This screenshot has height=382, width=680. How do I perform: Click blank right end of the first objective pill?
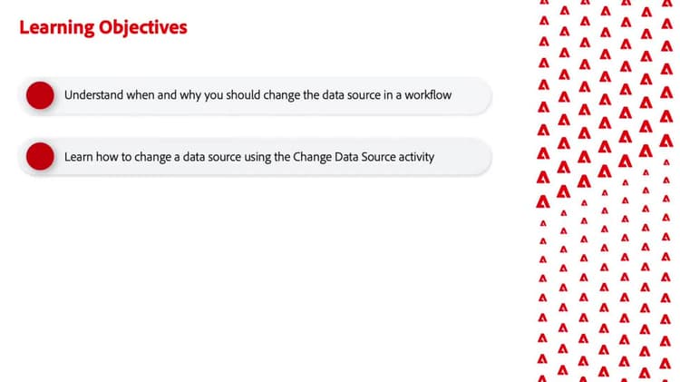(x=473, y=95)
